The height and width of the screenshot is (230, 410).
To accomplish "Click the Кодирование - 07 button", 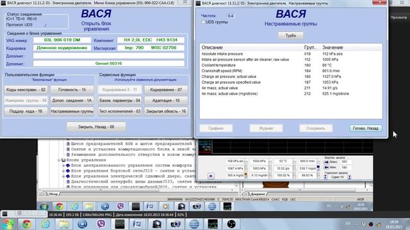I will click(x=166, y=89).
